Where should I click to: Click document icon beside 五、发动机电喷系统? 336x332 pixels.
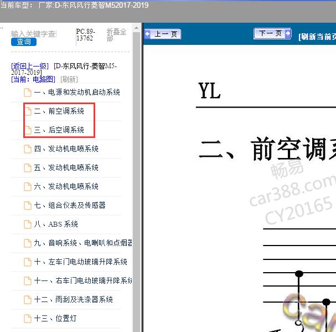[28, 168]
